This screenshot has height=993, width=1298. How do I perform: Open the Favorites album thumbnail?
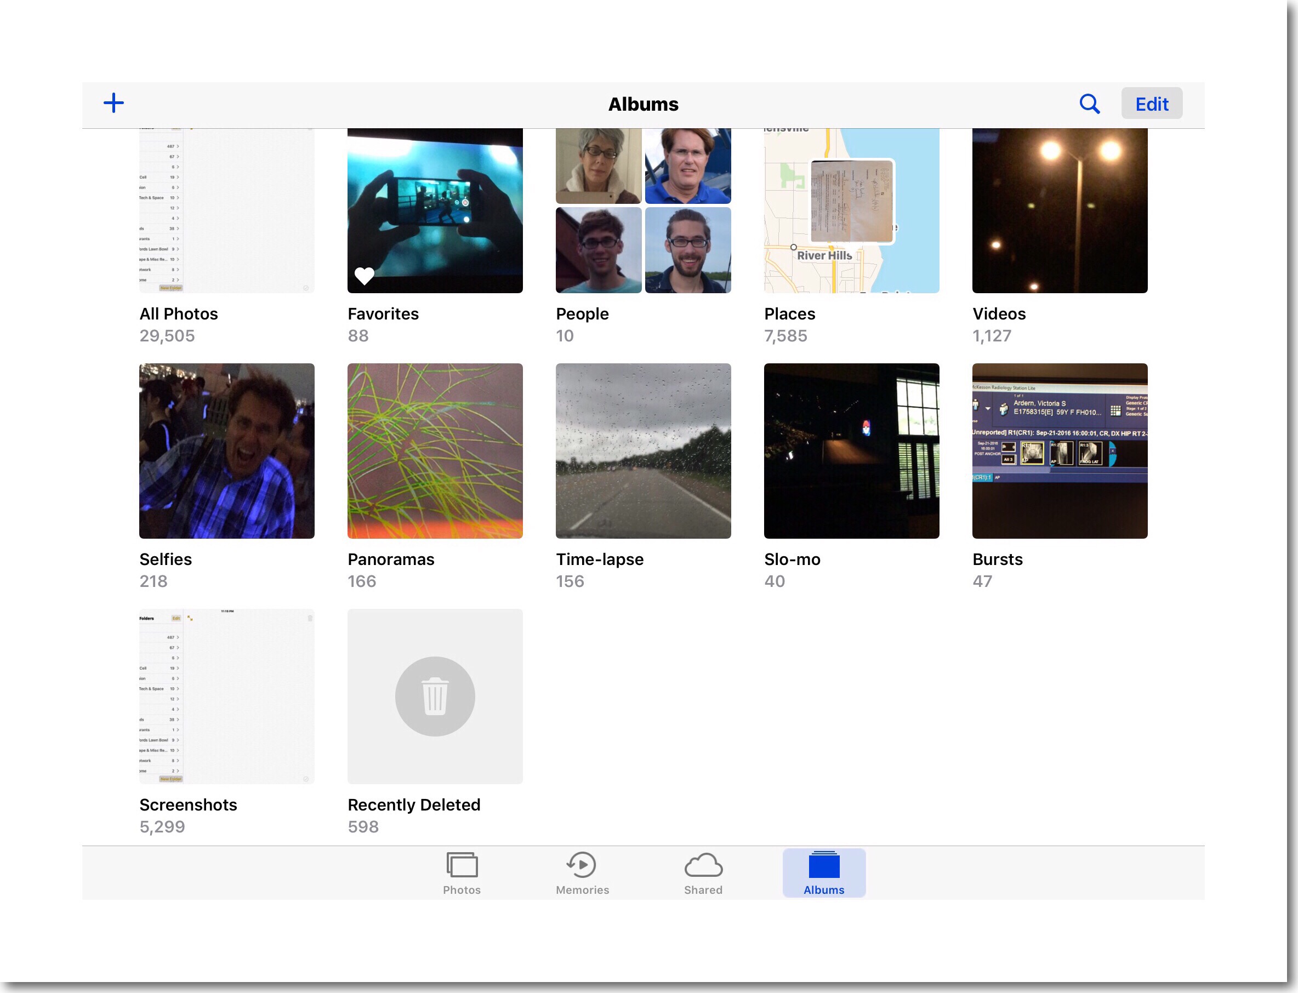[435, 210]
